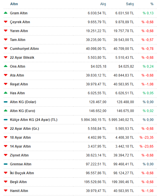Select the 22 Ayar Bilezik row name
Viewport: 157px width, 196px height.
click(x=22, y=58)
